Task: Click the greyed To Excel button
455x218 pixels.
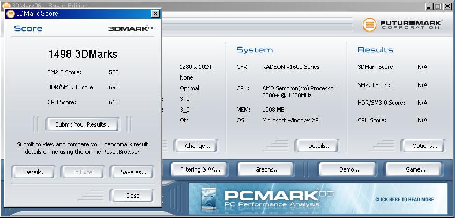Action: (83, 172)
